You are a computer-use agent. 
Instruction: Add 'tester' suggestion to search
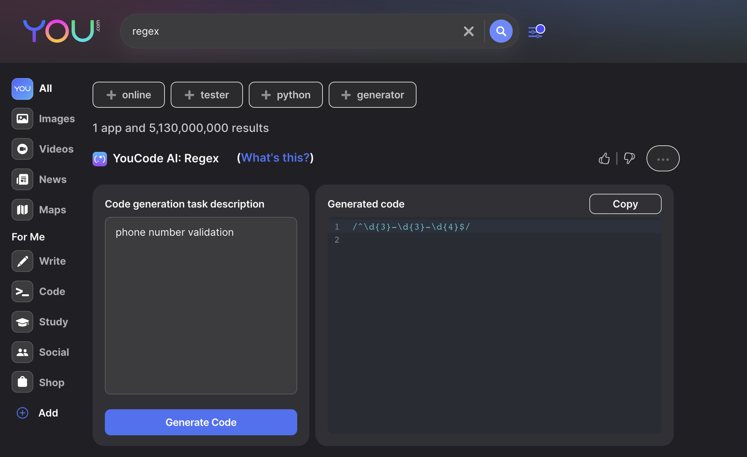click(206, 95)
